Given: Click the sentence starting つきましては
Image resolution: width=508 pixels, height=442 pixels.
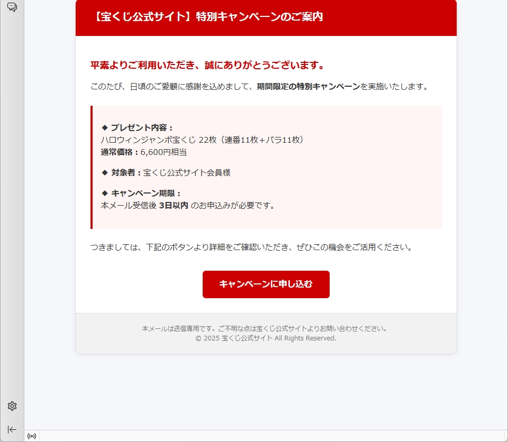Looking at the screenshot, I should click(x=252, y=247).
